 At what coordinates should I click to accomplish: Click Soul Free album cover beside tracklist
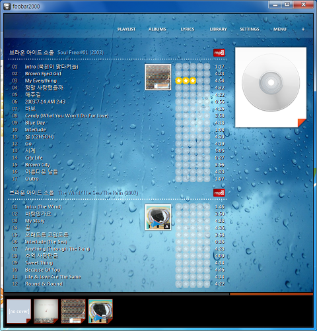[x=158, y=77]
